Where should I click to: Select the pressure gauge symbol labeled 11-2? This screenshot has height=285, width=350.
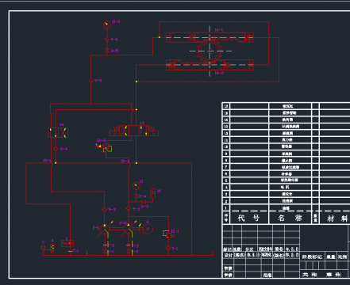[x=107, y=25]
